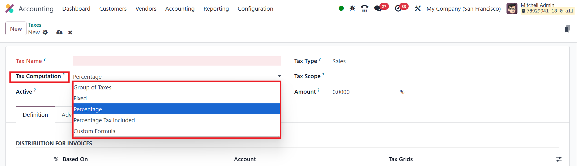Screen dimensions: 577x166
Task: Go back via the Taxes breadcrumb link
Action: tap(35, 25)
